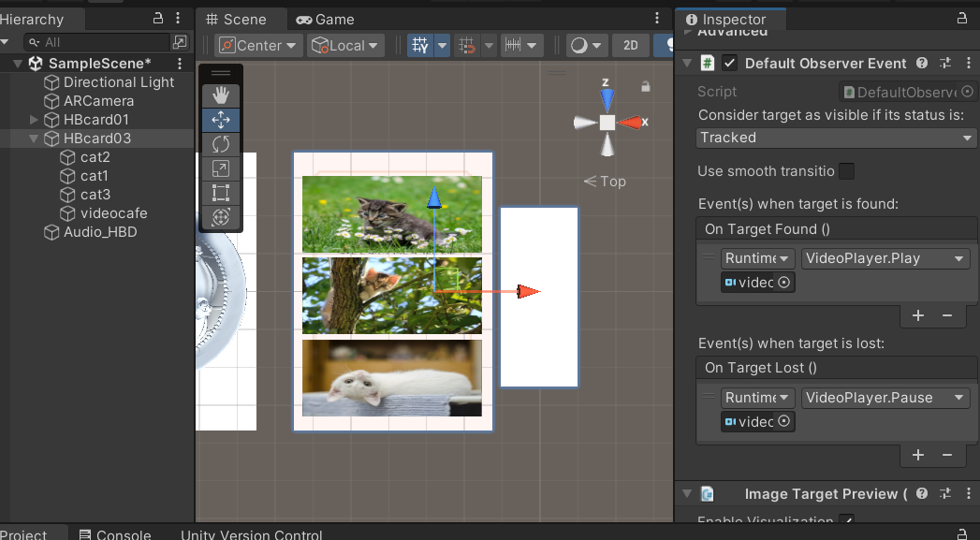Open Image Target Preview more options
Viewport: 980px width, 540px height.
tap(968, 493)
